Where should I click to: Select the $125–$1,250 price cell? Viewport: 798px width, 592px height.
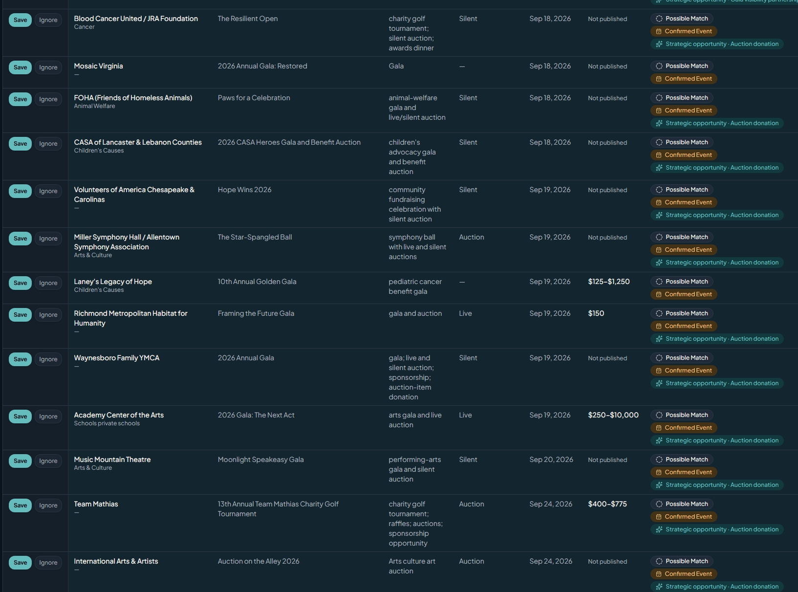[609, 282]
